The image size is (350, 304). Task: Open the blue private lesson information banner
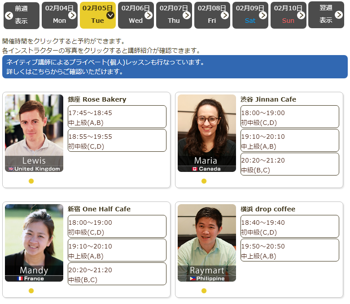175,67
